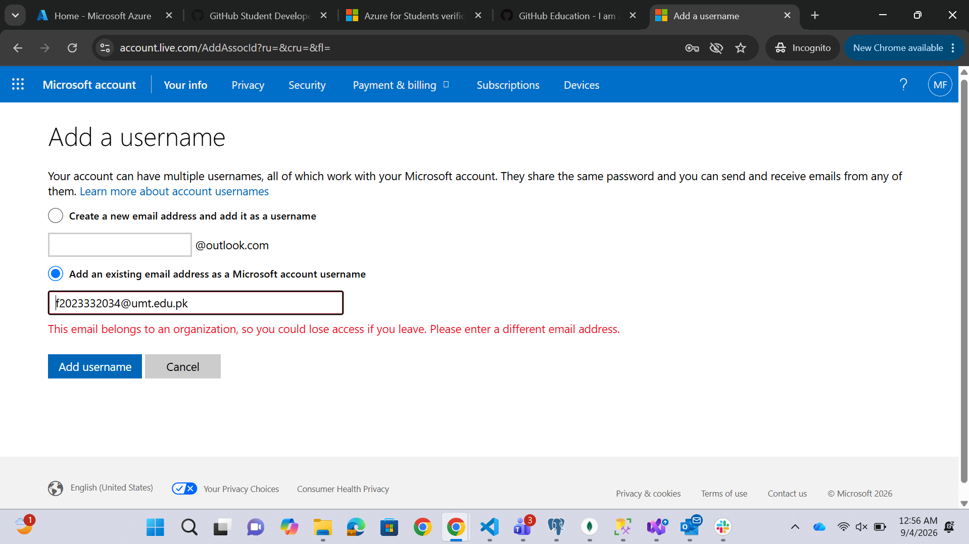This screenshot has height=544, width=969.
Task: Open the help question mark icon
Action: pyautogui.click(x=903, y=85)
